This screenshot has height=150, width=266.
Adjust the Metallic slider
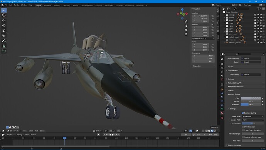251,101
